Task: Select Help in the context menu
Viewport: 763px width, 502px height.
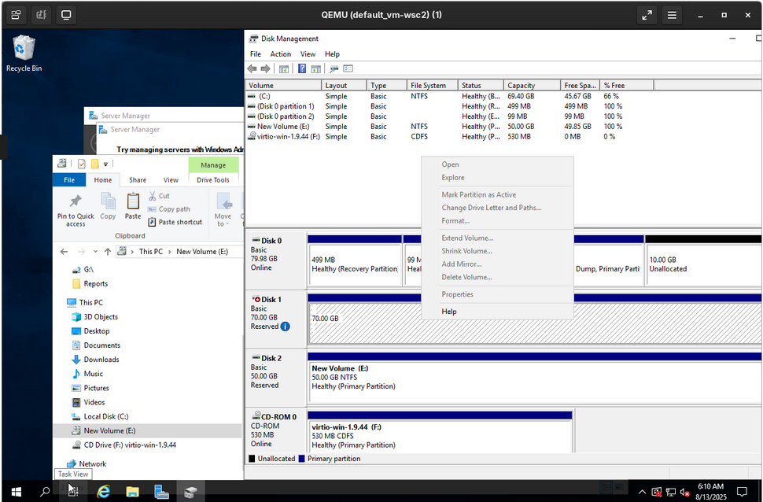Action: click(449, 312)
